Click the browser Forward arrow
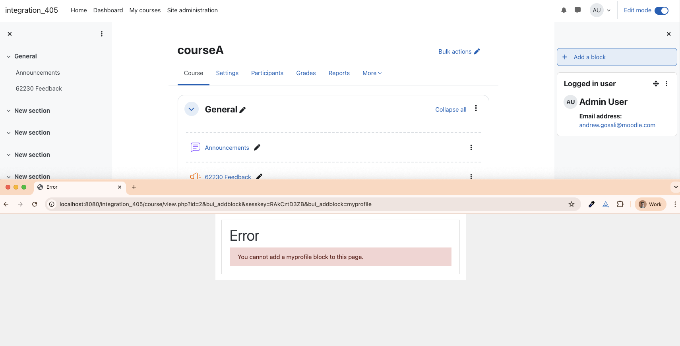Image resolution: width=680 pixels, height=346 pixels. click(x=20, y=204)
